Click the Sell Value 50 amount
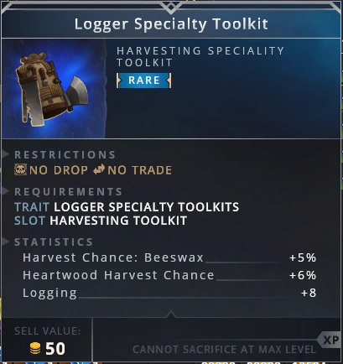 [55, 349]
